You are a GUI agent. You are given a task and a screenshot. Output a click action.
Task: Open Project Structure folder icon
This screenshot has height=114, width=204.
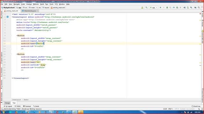(195, 8)
